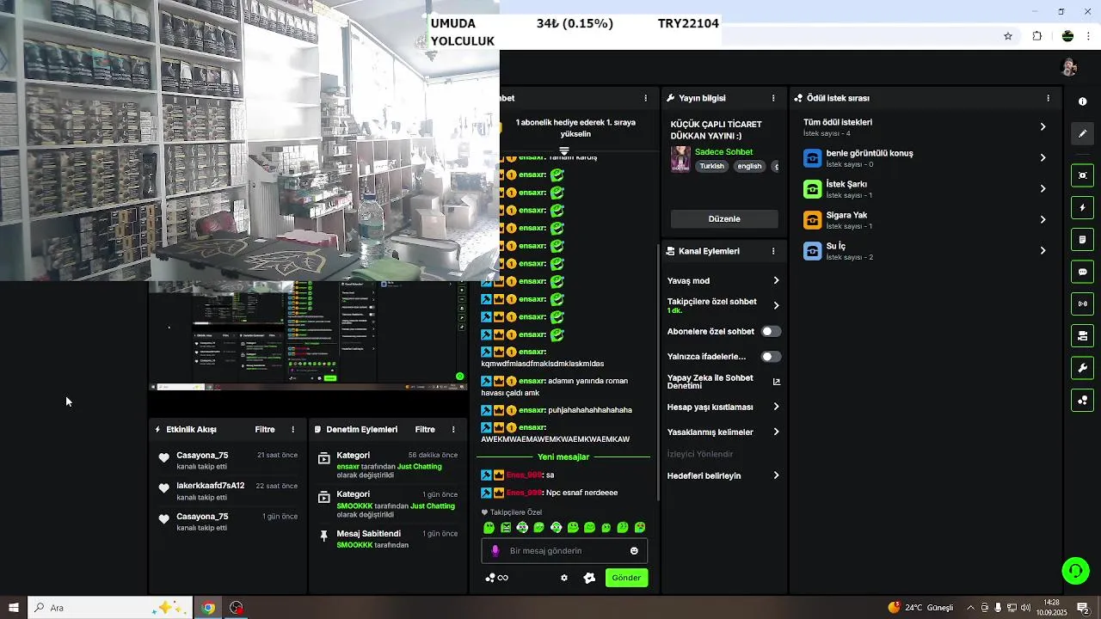
Task: Click the pencil edit-layout icon in sidebar
Action: coord(1082,133)
